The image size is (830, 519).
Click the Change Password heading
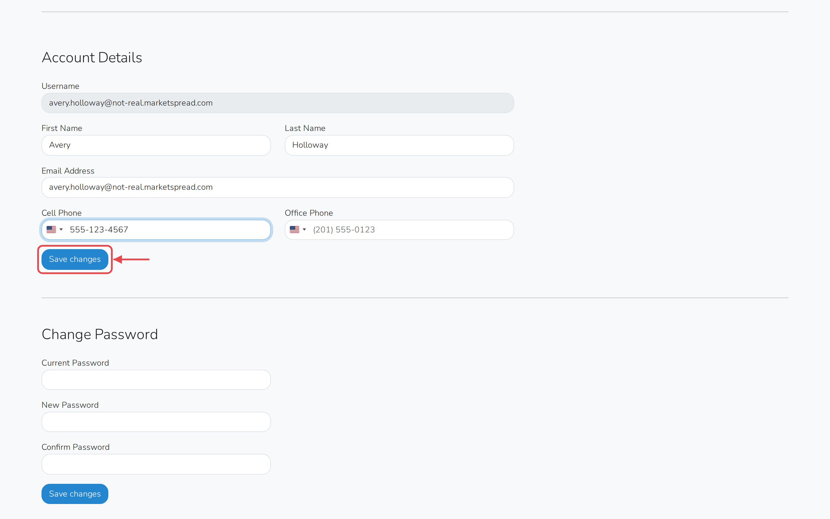coord(99,335)
